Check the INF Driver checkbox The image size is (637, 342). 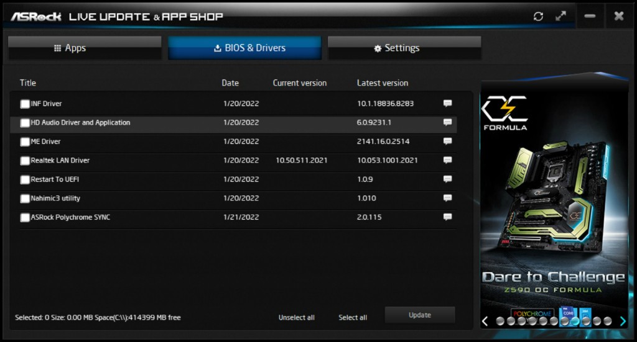coord(25,104)
